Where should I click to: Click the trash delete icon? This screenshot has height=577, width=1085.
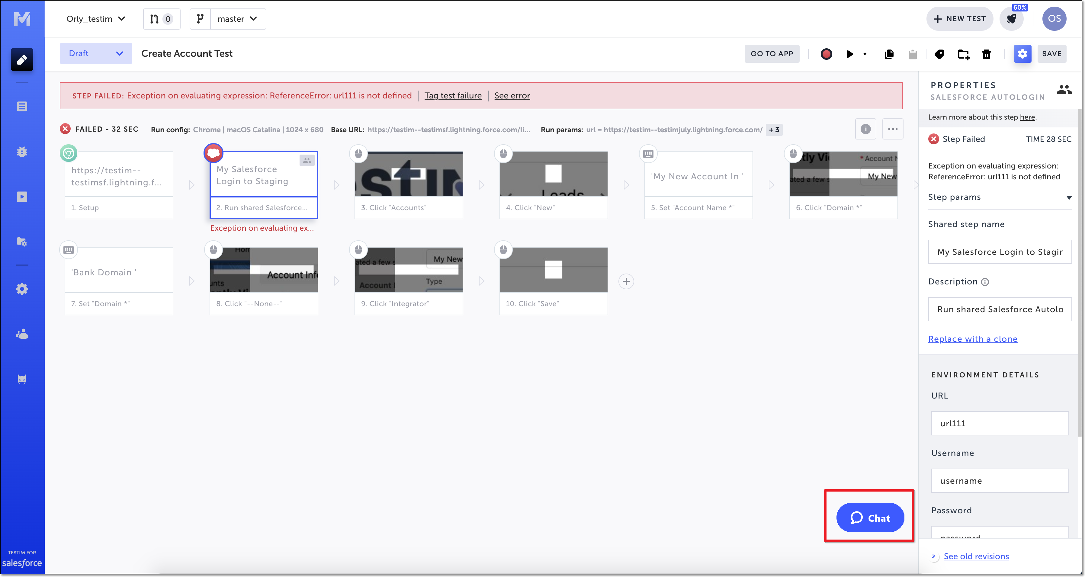point(987,54)
